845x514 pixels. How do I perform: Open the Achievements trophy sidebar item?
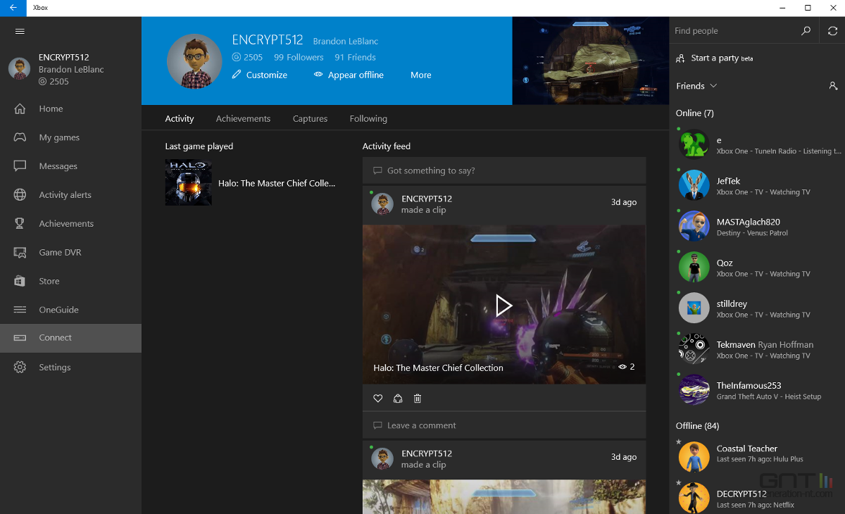click(70, 224)
